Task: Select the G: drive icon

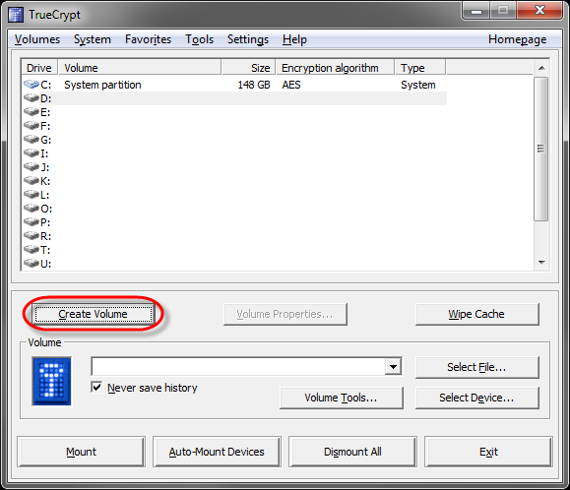Action: (x=32, y=140)
